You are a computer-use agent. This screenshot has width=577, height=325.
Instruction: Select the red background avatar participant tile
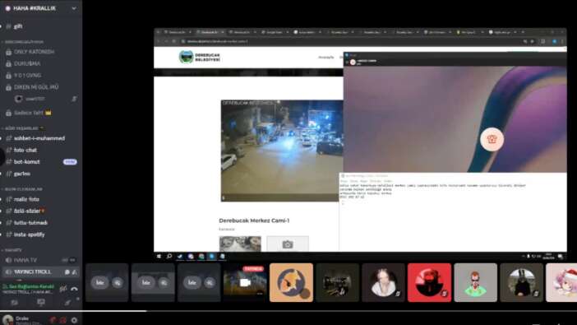[429, 282]
